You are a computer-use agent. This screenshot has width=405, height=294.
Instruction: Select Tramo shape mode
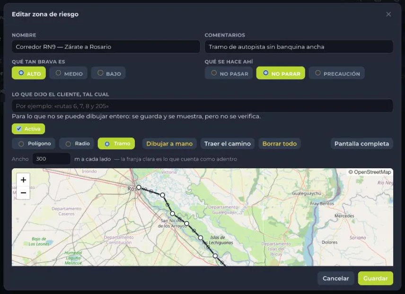point(116,144)
